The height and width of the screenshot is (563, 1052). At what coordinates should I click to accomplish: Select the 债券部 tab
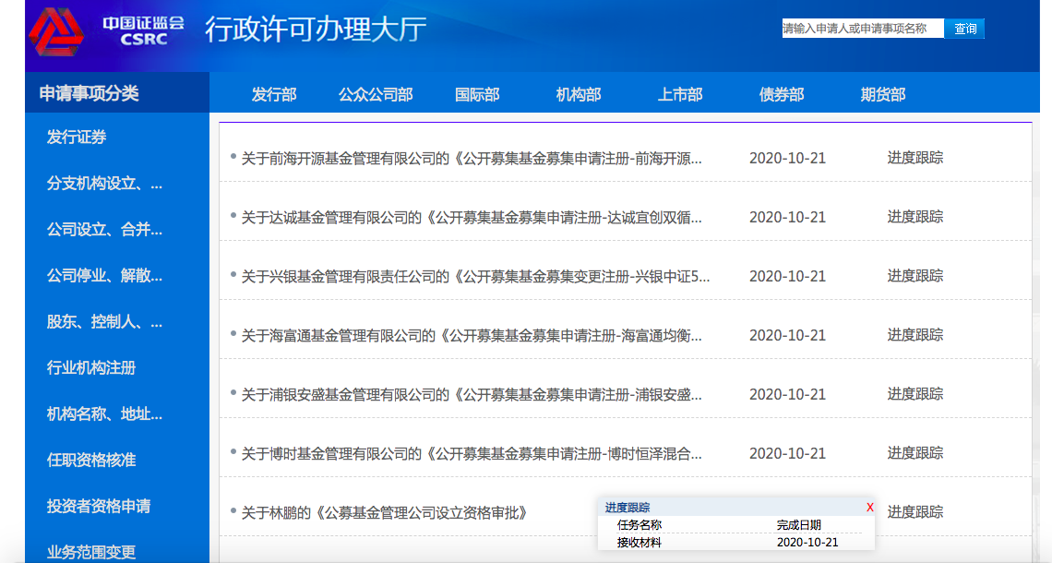tap(782, 95)
